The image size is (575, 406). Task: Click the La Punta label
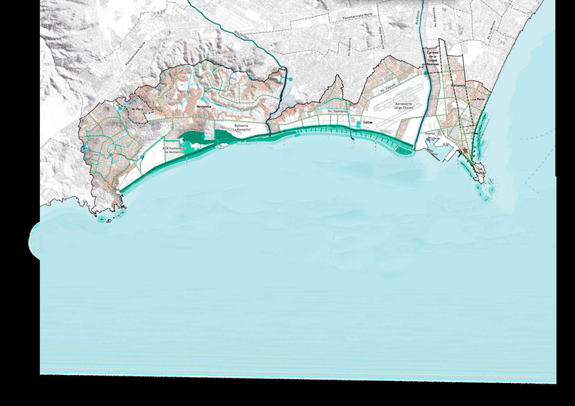coord(481,171)
